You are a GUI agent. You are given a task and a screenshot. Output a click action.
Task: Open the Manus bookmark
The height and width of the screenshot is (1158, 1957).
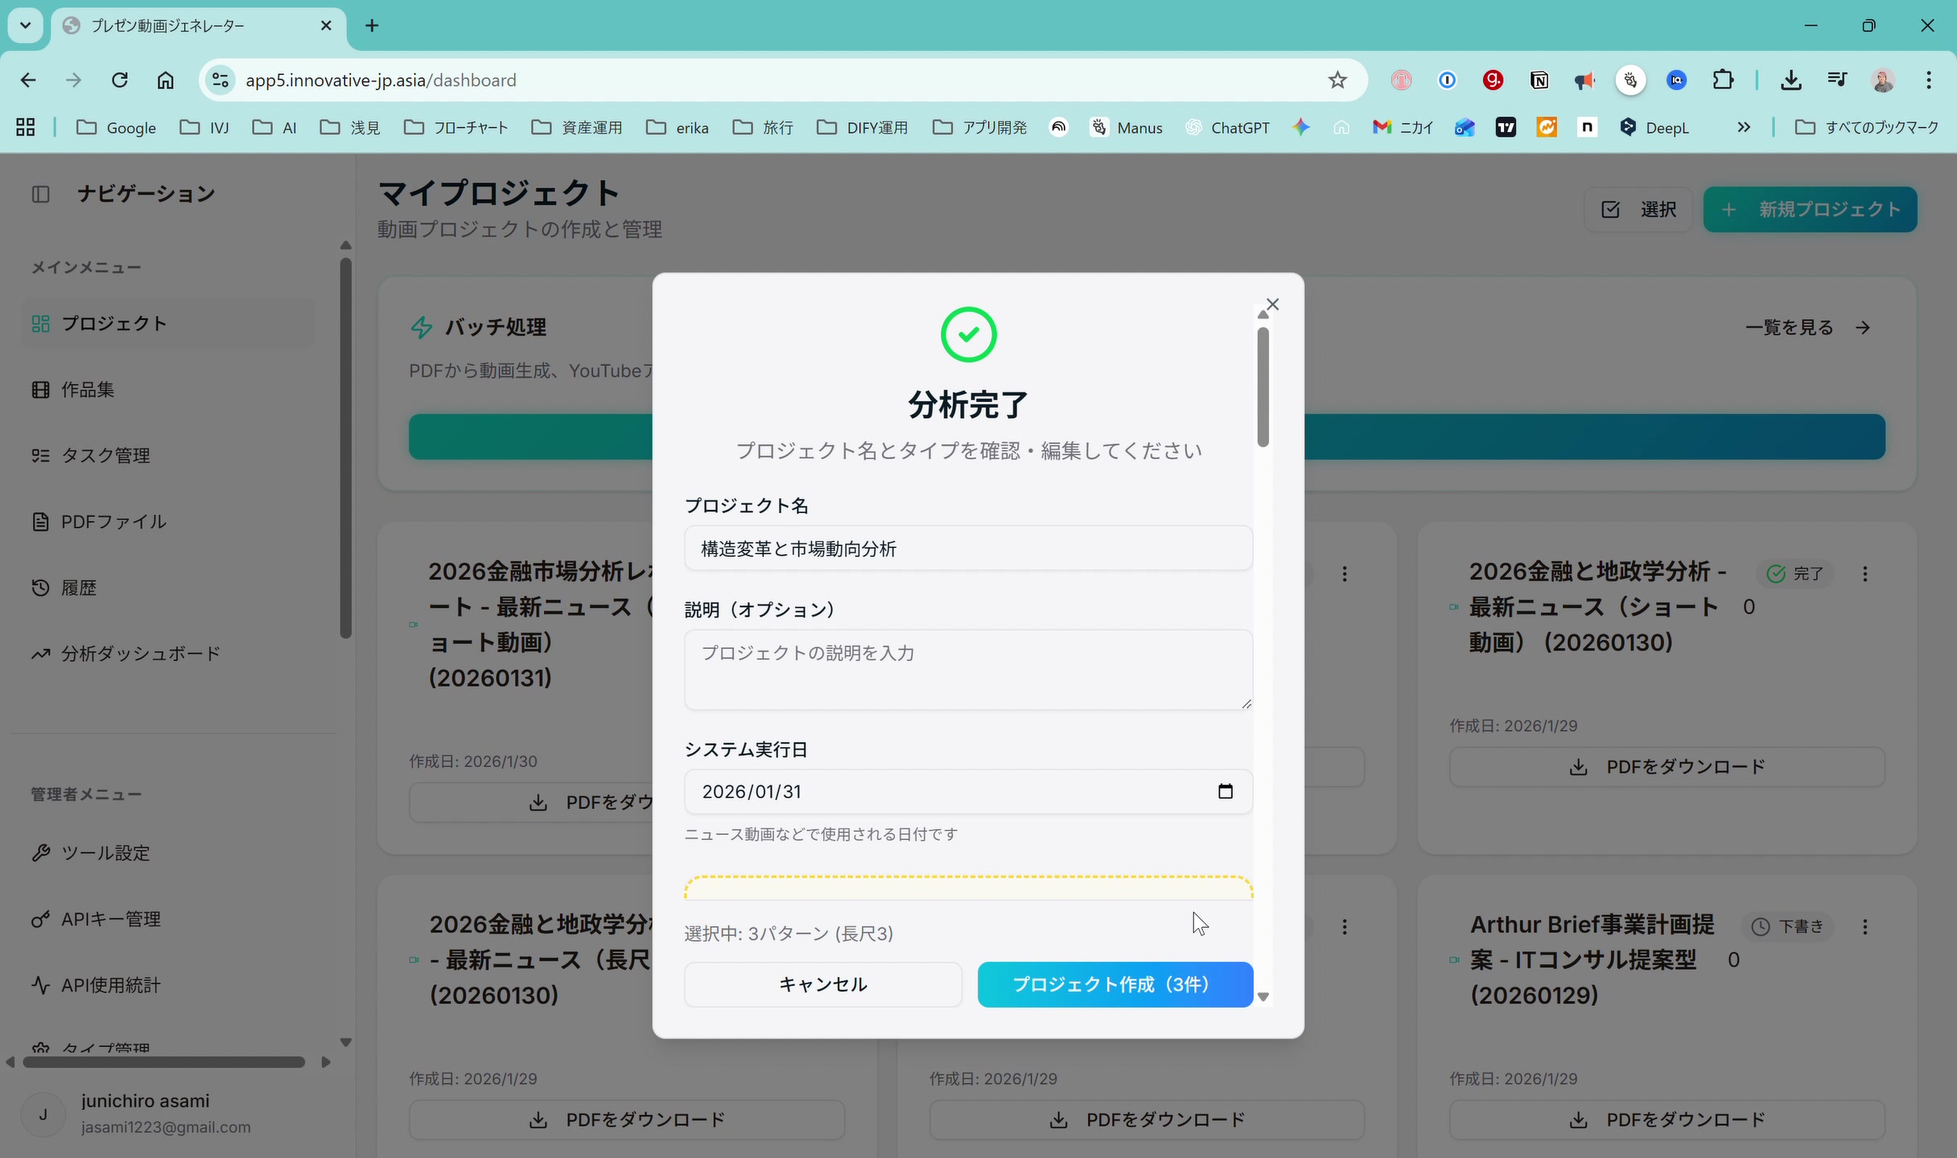click(1126, 127)
